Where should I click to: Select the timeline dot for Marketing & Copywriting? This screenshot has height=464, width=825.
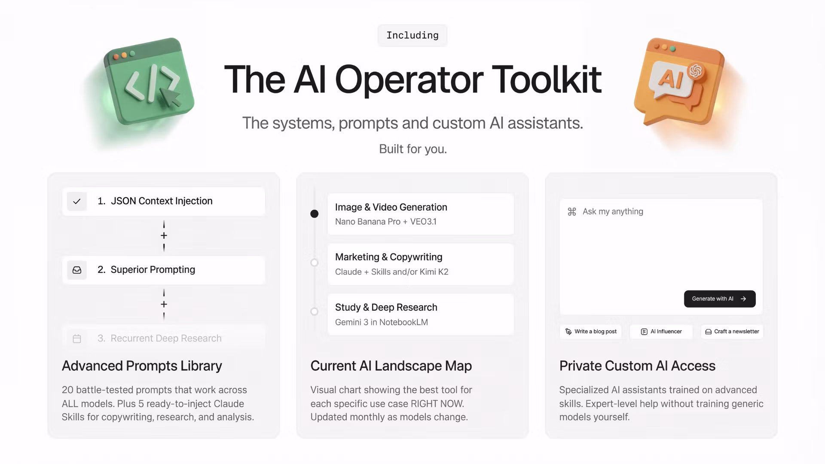tap(315, 263)
